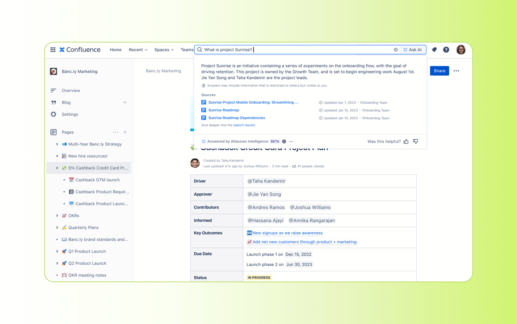Collapse 5% Cashback Credit Card page tree
517x324 pixels.
[57, 168]
